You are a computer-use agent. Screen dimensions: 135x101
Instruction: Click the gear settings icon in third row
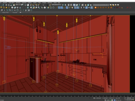click(x=2, y=10)
